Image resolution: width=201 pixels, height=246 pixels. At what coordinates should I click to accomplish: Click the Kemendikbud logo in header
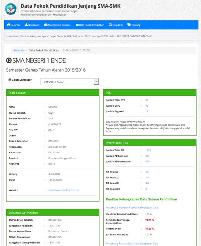pos(11,9)
